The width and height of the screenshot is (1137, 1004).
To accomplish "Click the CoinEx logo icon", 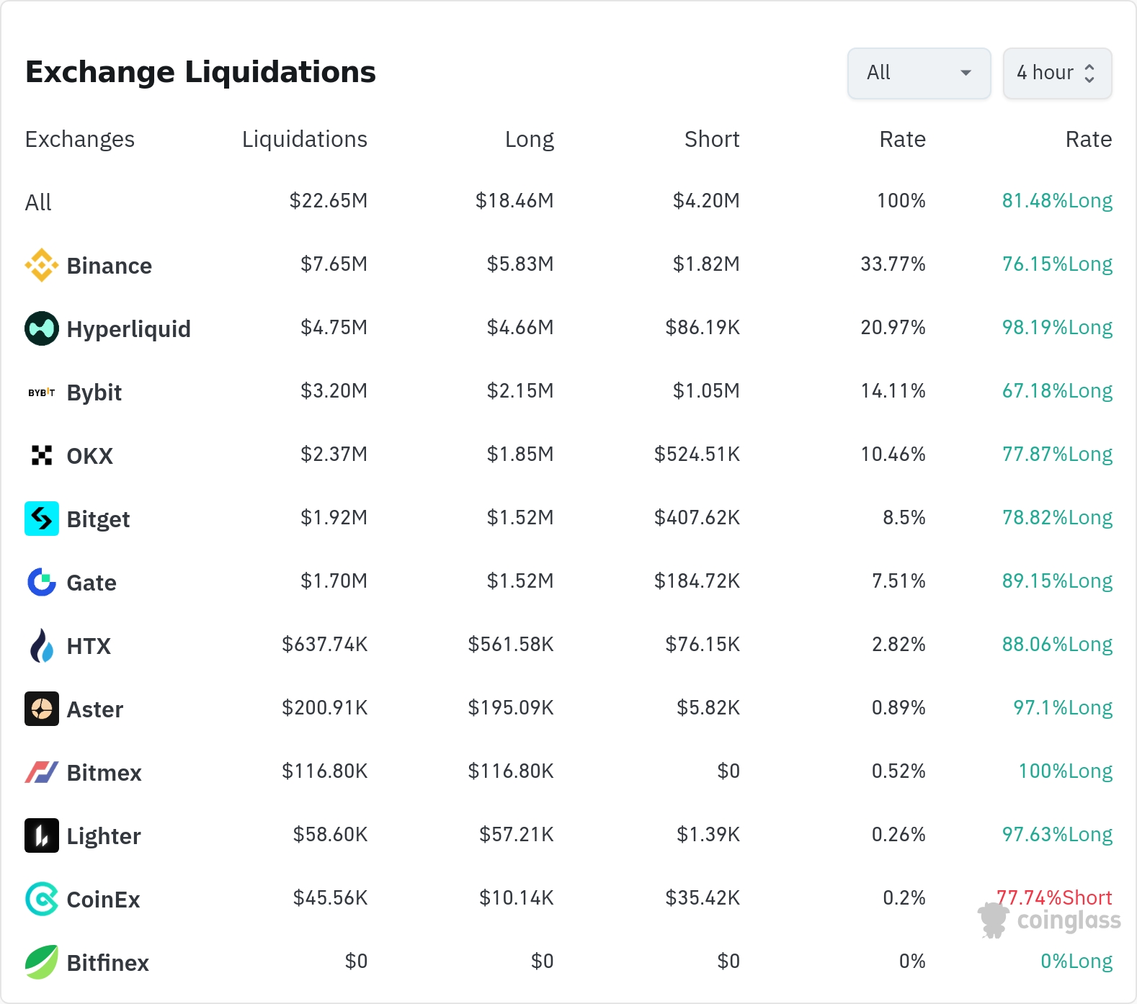I will click(x=42, y=899).
